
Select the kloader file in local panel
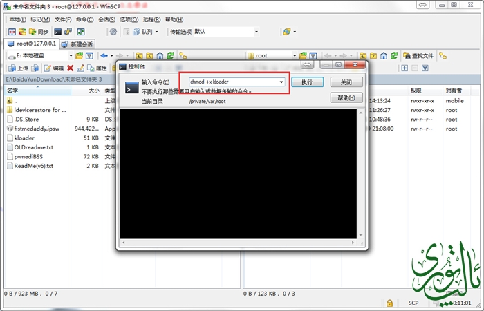(x=24, y=138)
